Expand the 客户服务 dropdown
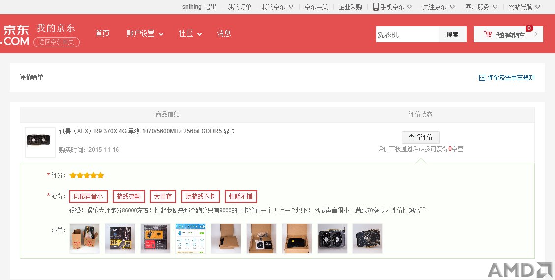 coord(481,7)
